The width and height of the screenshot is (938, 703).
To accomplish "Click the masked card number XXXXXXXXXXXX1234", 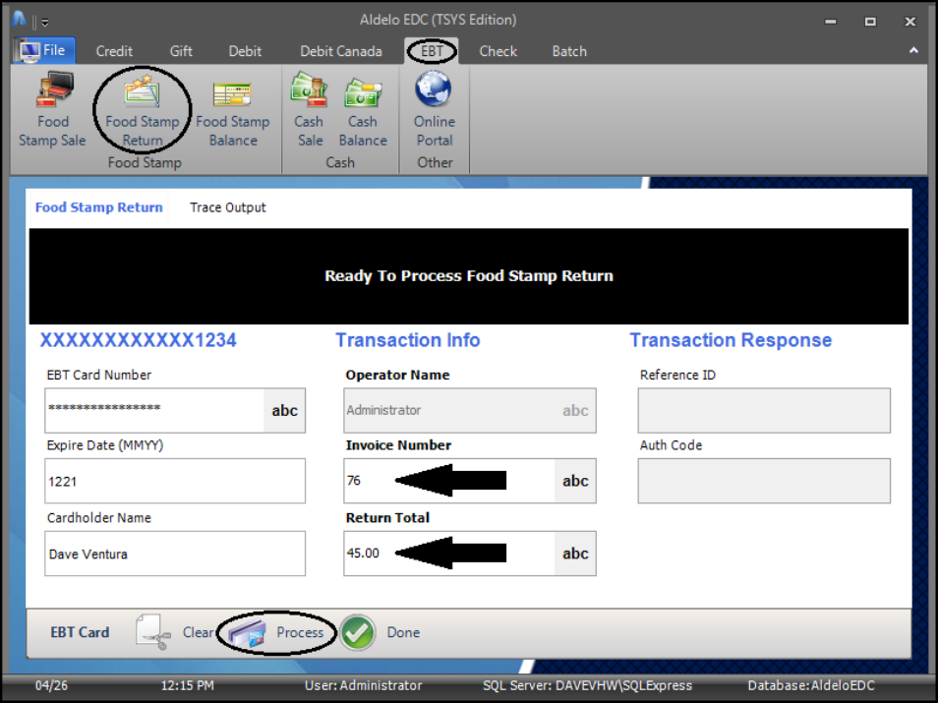I will coord(139,340).
